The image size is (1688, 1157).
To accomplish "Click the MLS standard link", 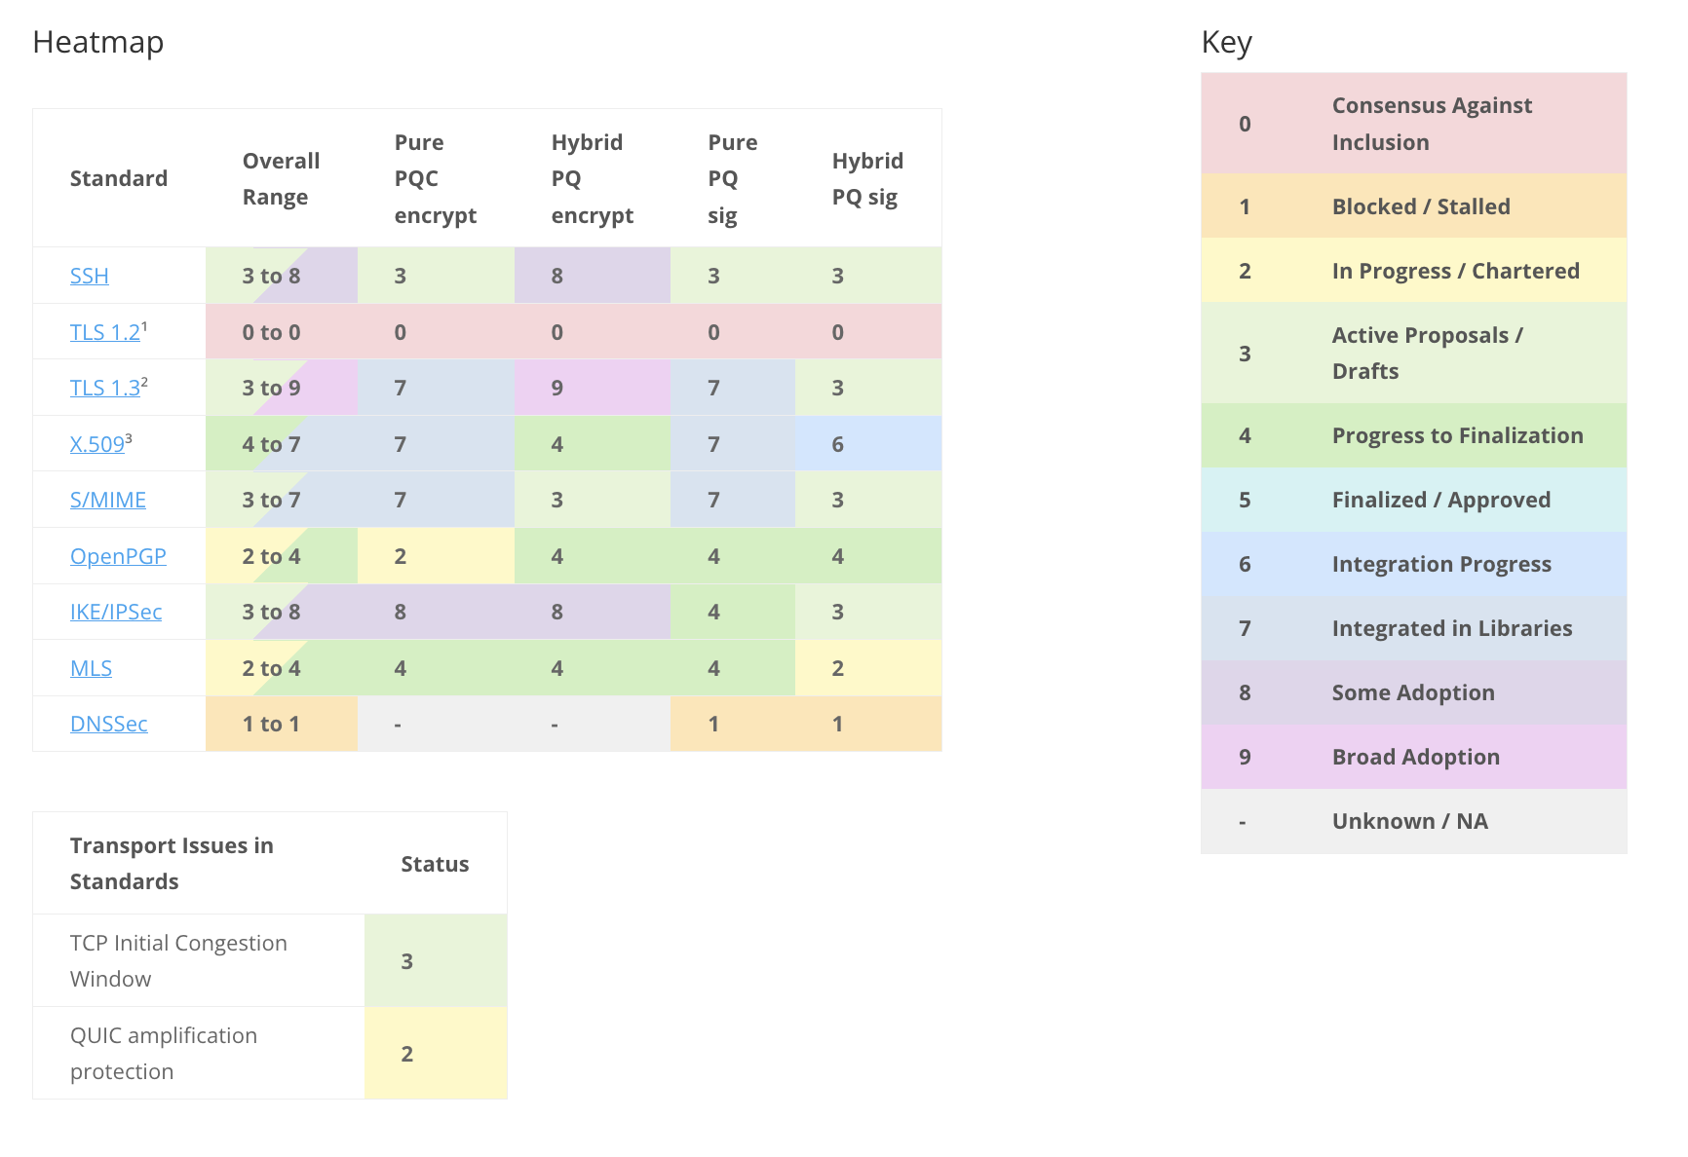I will [x=91, y=668].
